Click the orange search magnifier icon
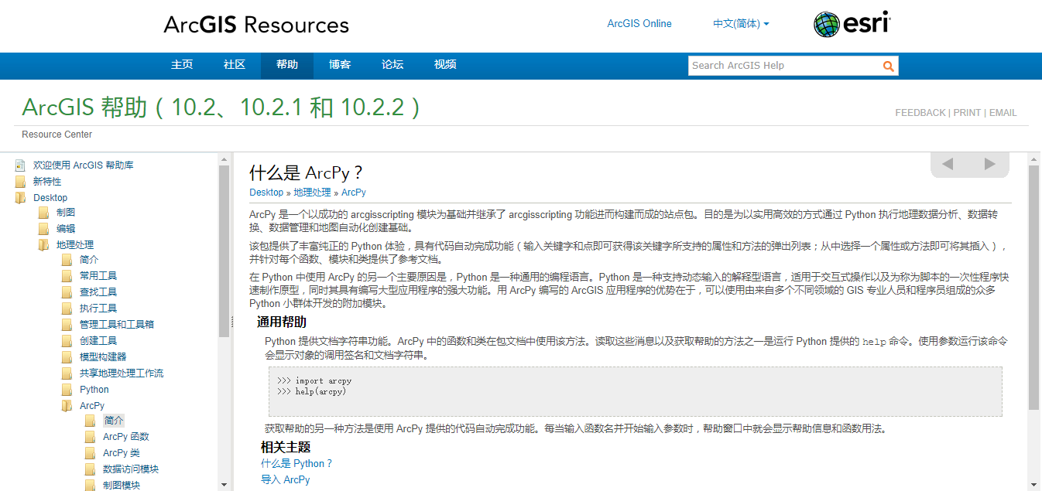 coord(889,66)
